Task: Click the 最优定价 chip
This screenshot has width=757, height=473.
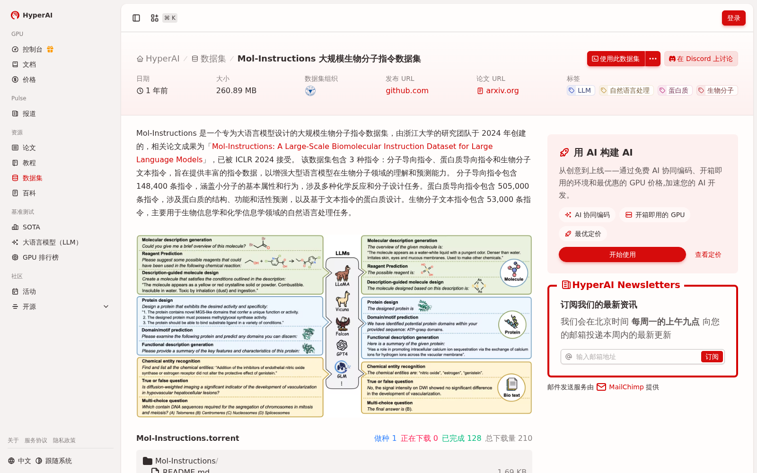Action: click(x=583, y=234)
